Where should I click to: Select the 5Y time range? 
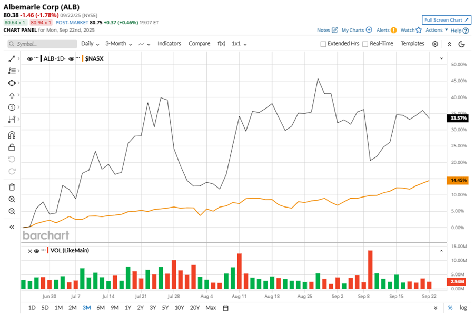coord(165,308)
